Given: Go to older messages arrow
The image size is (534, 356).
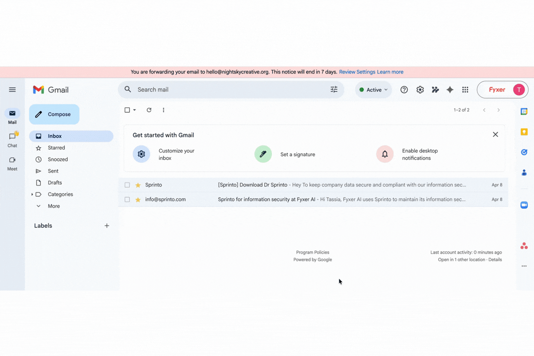Looking at the screenshot, I should [498, 110].
